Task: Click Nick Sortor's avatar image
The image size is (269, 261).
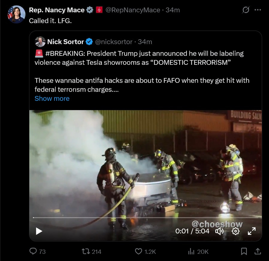Action: 40,42
